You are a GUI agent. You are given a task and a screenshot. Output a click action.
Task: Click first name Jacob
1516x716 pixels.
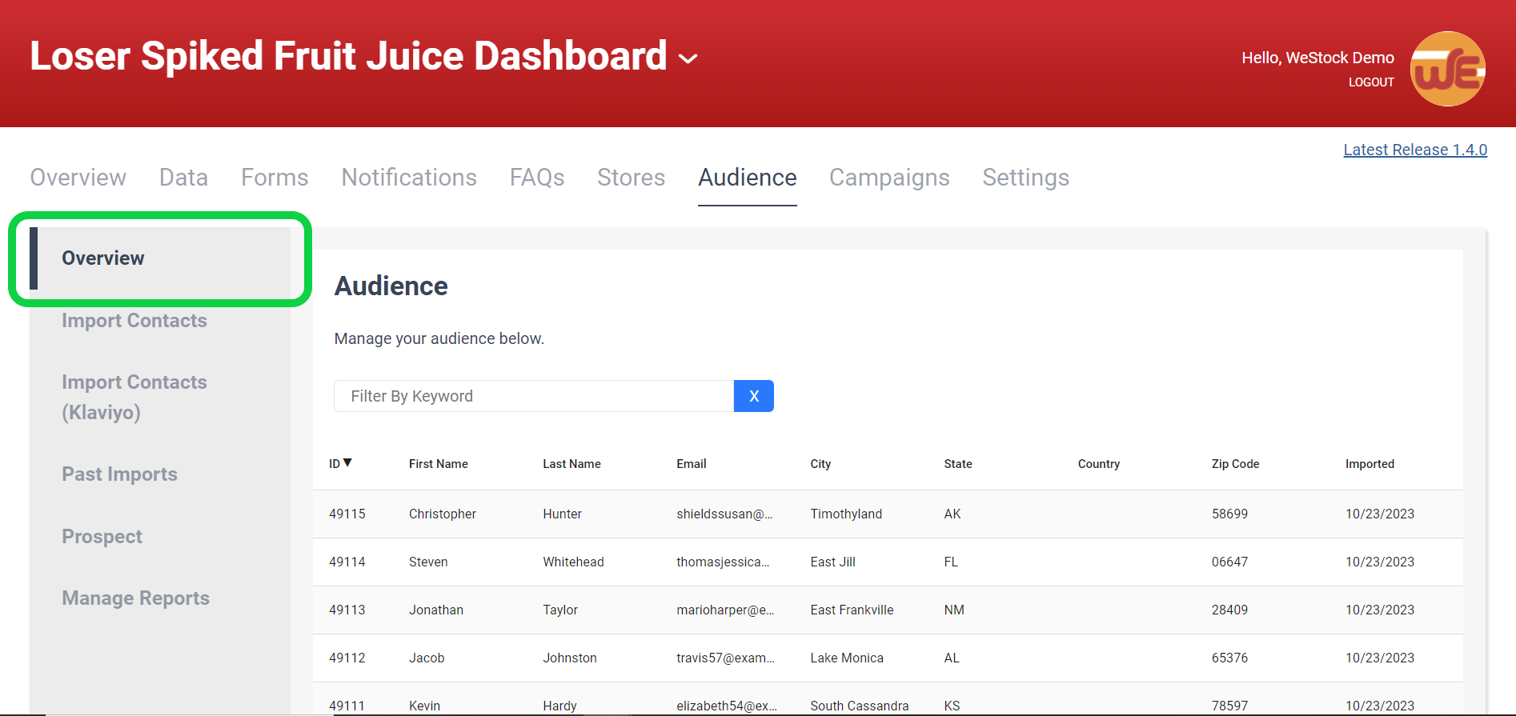click(x=427, y=658)
